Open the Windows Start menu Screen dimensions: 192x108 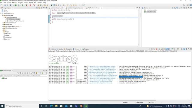pos(2,106)
